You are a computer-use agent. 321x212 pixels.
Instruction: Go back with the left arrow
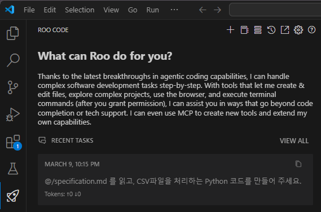pos(203,10)
